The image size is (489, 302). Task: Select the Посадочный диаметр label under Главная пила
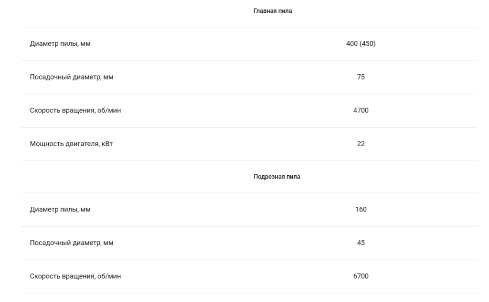click(x=72, y=77)
